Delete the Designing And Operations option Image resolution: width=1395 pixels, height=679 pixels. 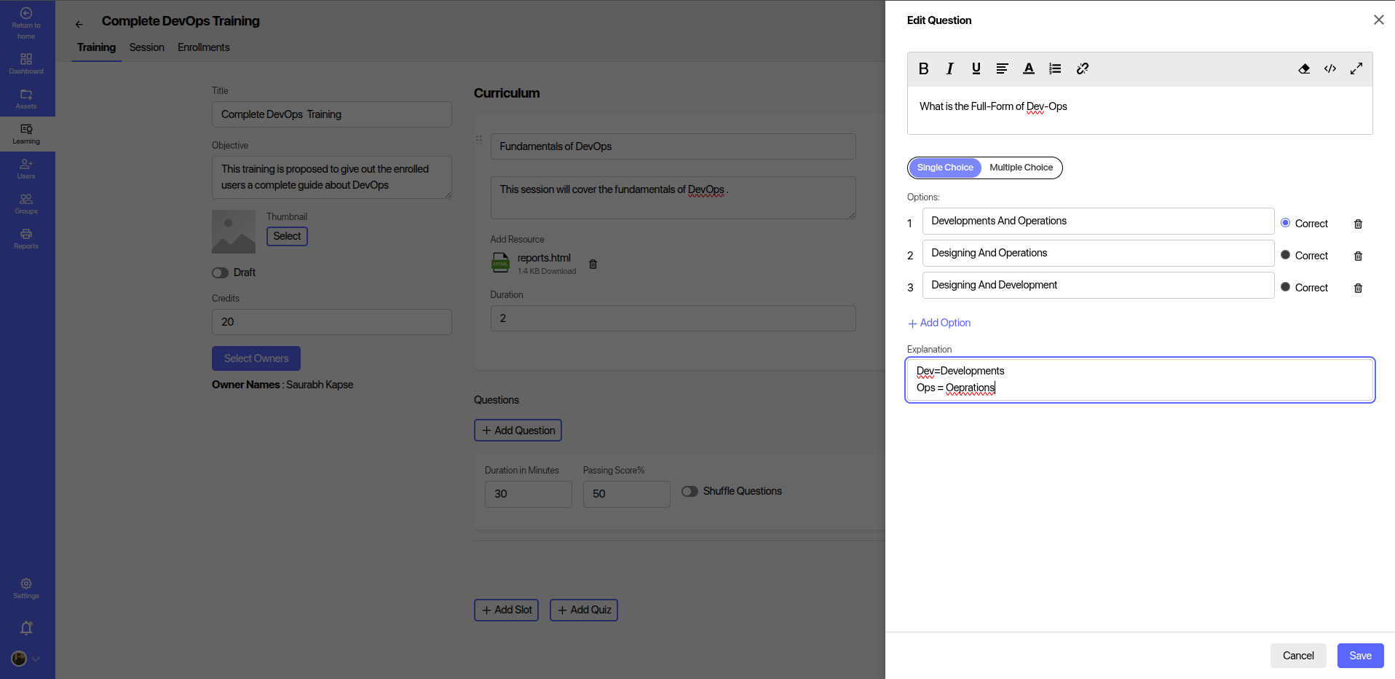point(1357,256)
